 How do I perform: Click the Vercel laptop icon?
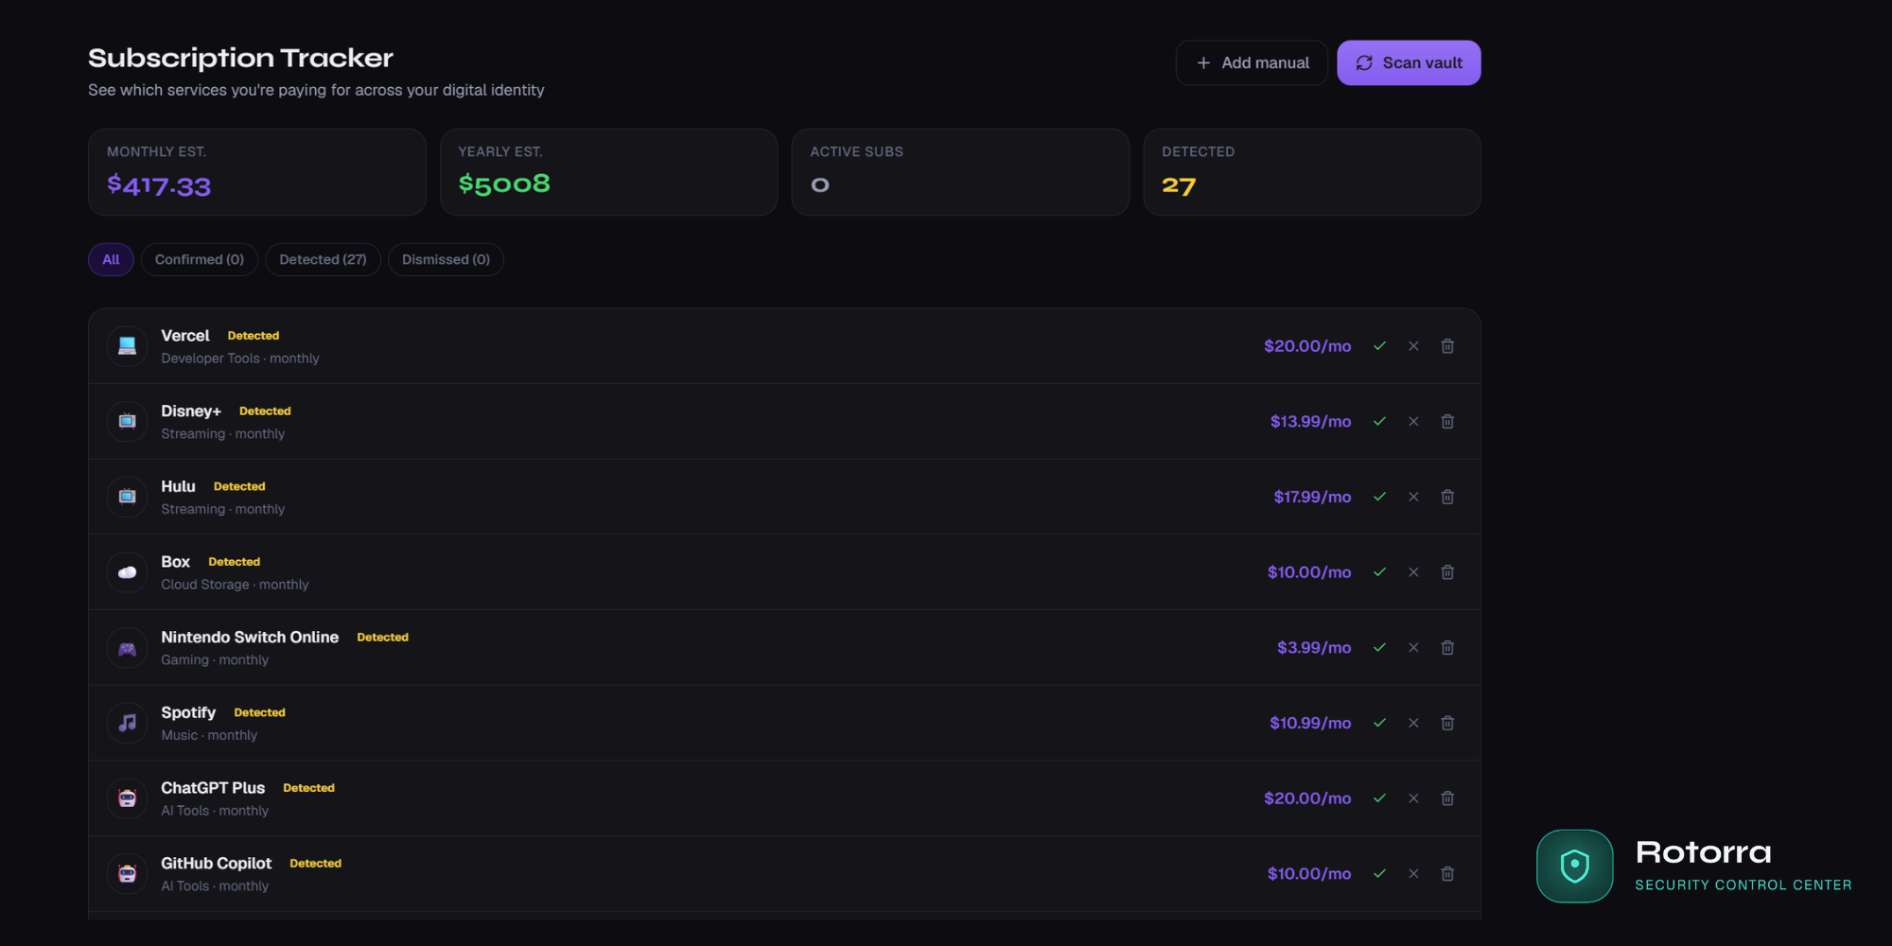[127, 345]
